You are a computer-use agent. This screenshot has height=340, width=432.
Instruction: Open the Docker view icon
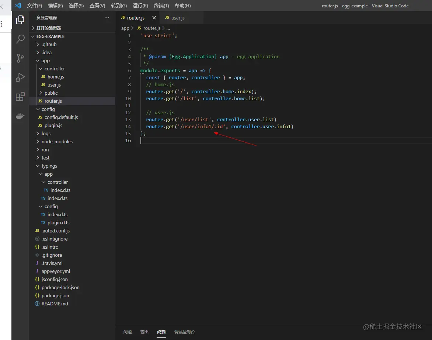pyautogui.click(x=20, y=116)
